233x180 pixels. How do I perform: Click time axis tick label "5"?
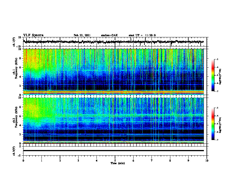115,161
